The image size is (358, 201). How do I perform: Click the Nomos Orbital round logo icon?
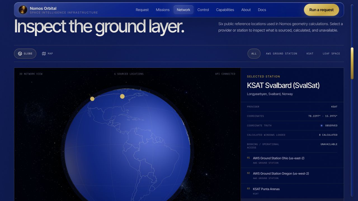pyautogui.click(x=23, y=10)
